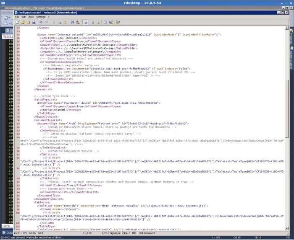
Task: Click the '<IDOIIndex>IDOI-Indexace' line
Action: 68,38
